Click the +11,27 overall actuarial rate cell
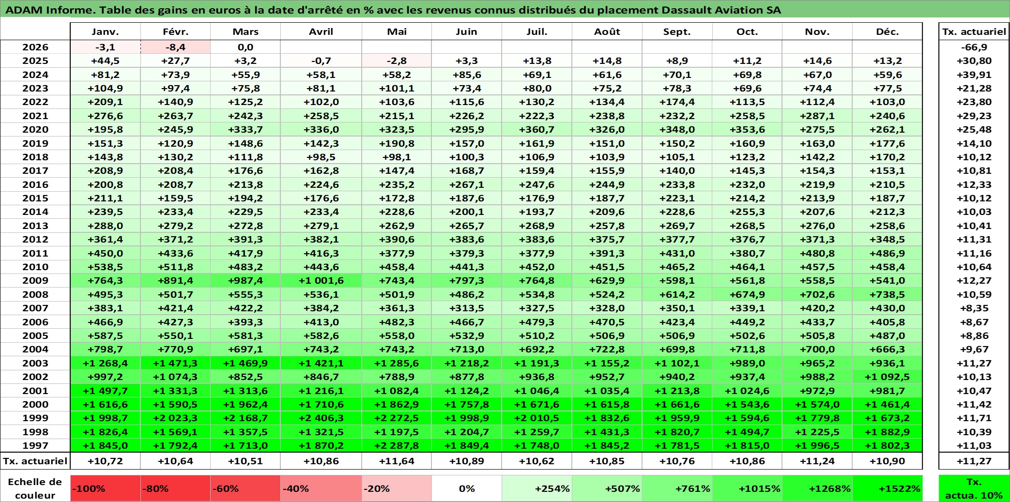Viewport: 1010px width, 502px height. tap(974, 461)
